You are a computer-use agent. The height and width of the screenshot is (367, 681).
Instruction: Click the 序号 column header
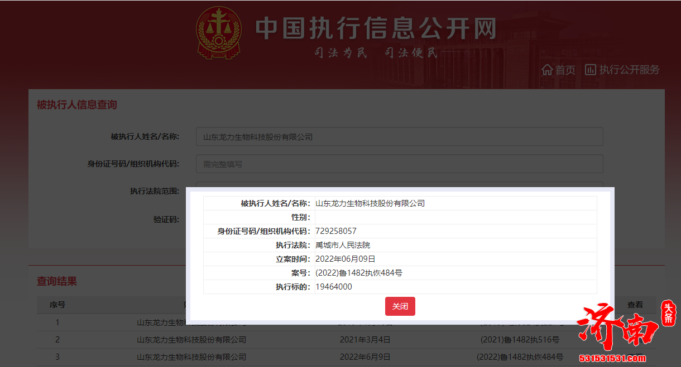click(57, 305)
